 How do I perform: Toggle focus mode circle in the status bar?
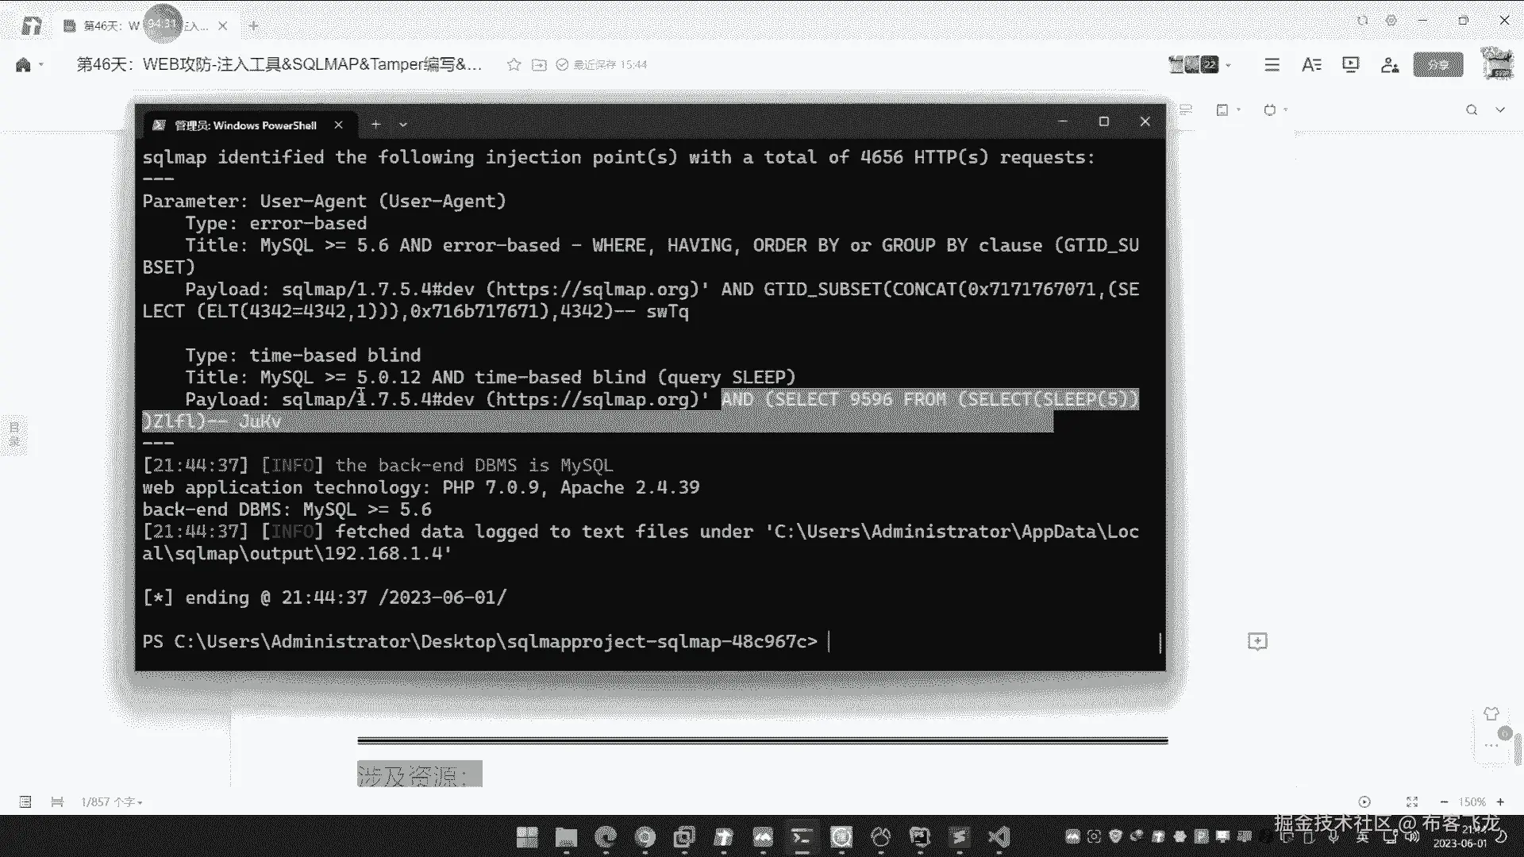click(1364, 802)
